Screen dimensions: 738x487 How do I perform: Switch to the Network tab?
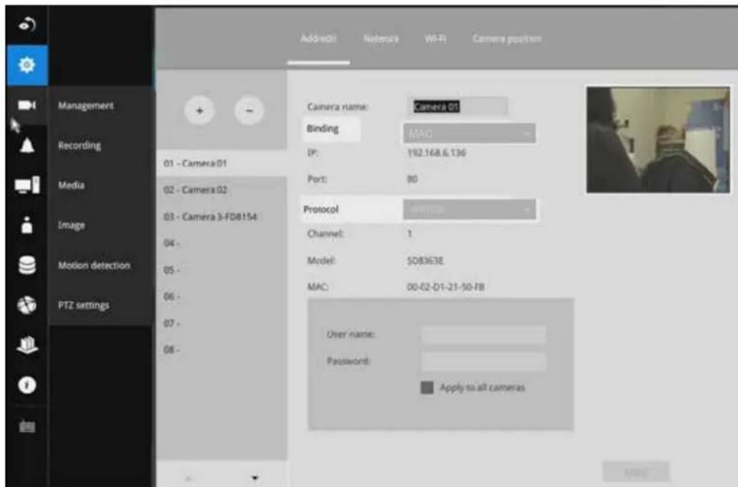(x=380, y=39)
